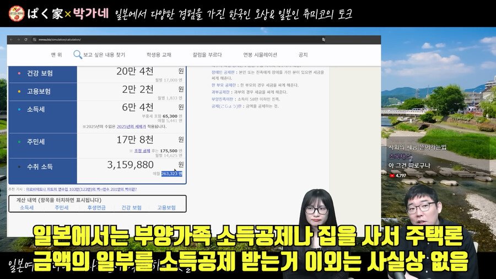Viewport: 496px width, 279px height.
Task: Open the '칼럼을 부르다' menu item
Action: coord(207,55)
